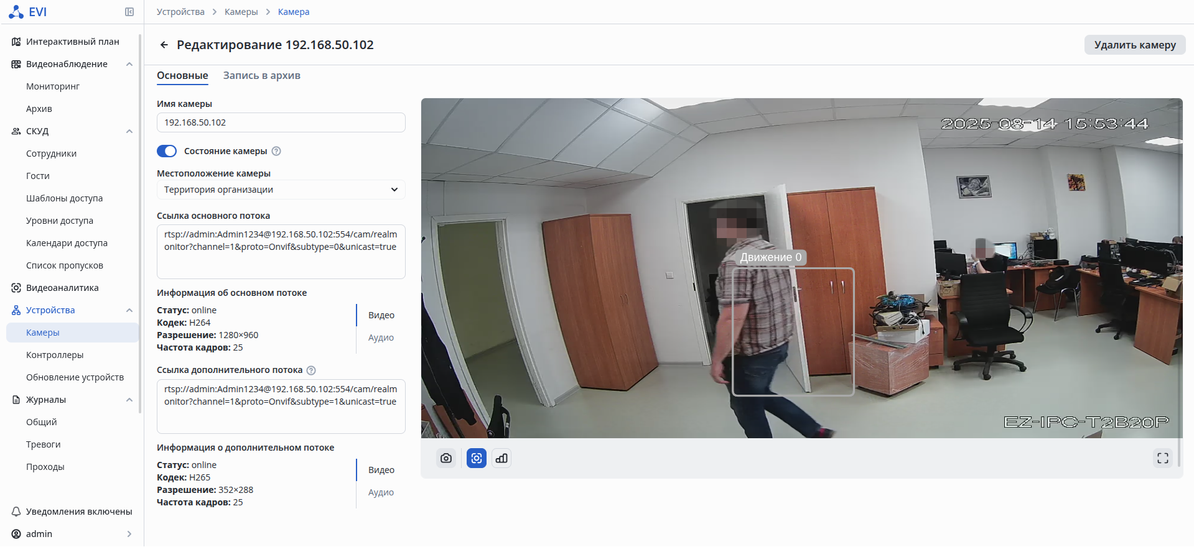Select additional stream Аудио tab
Screen dimensions: 1194x547
pos(381,492)
